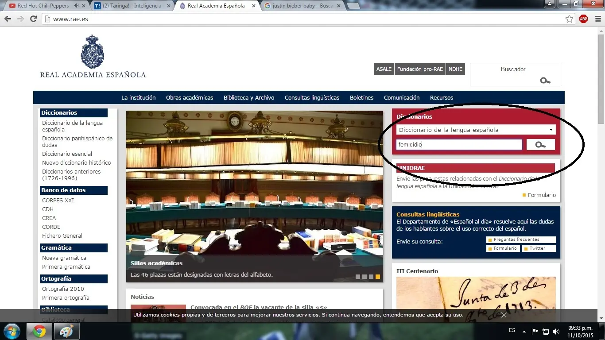This screenshot has width=605, height=340.
Task: Click the Adblock Plus extension icon
Action: click(x=583, y=19)
